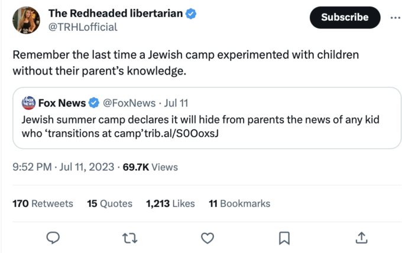Viewport: 402px width, 253px height.
Task: Click the retweet arrows icon
Action: point(129,238)
